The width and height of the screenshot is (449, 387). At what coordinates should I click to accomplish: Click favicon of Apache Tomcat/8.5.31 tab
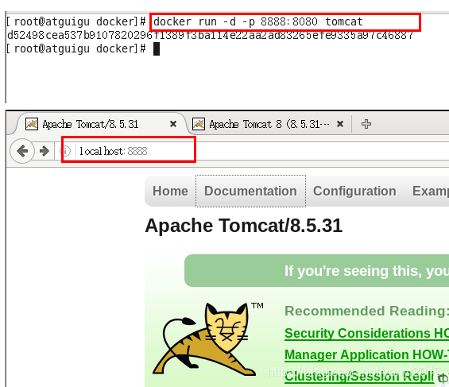[x=32, y=124]
